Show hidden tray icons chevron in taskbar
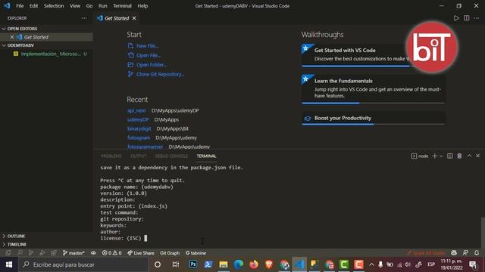 (x=371, y=264)
